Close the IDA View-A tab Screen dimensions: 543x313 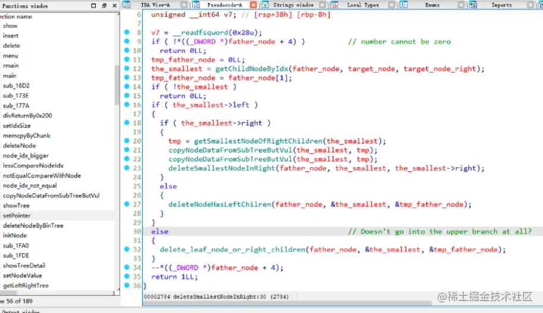pos(184,5)
